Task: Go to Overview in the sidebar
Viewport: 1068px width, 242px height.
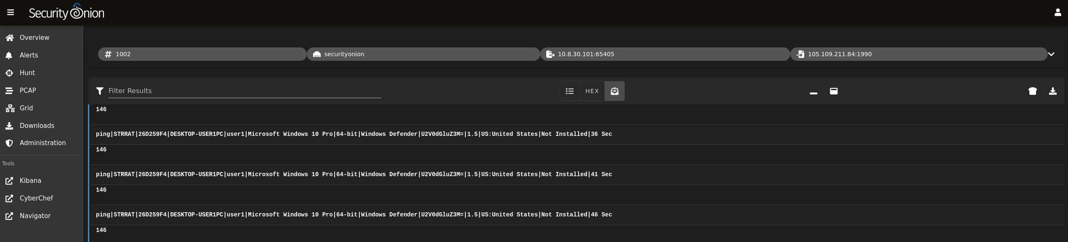Action: click(41, 38)
